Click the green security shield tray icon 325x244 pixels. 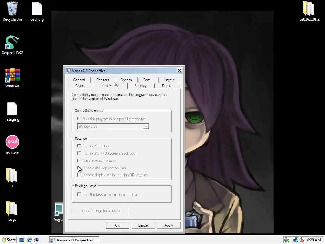tap(287, 240)
